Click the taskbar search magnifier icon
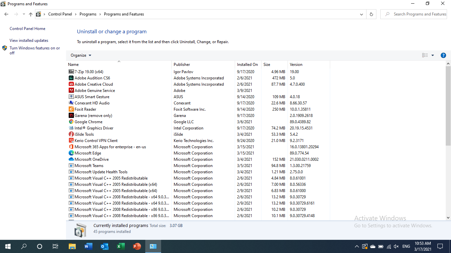This screenshot has width=451, height=253. point(24,246)
